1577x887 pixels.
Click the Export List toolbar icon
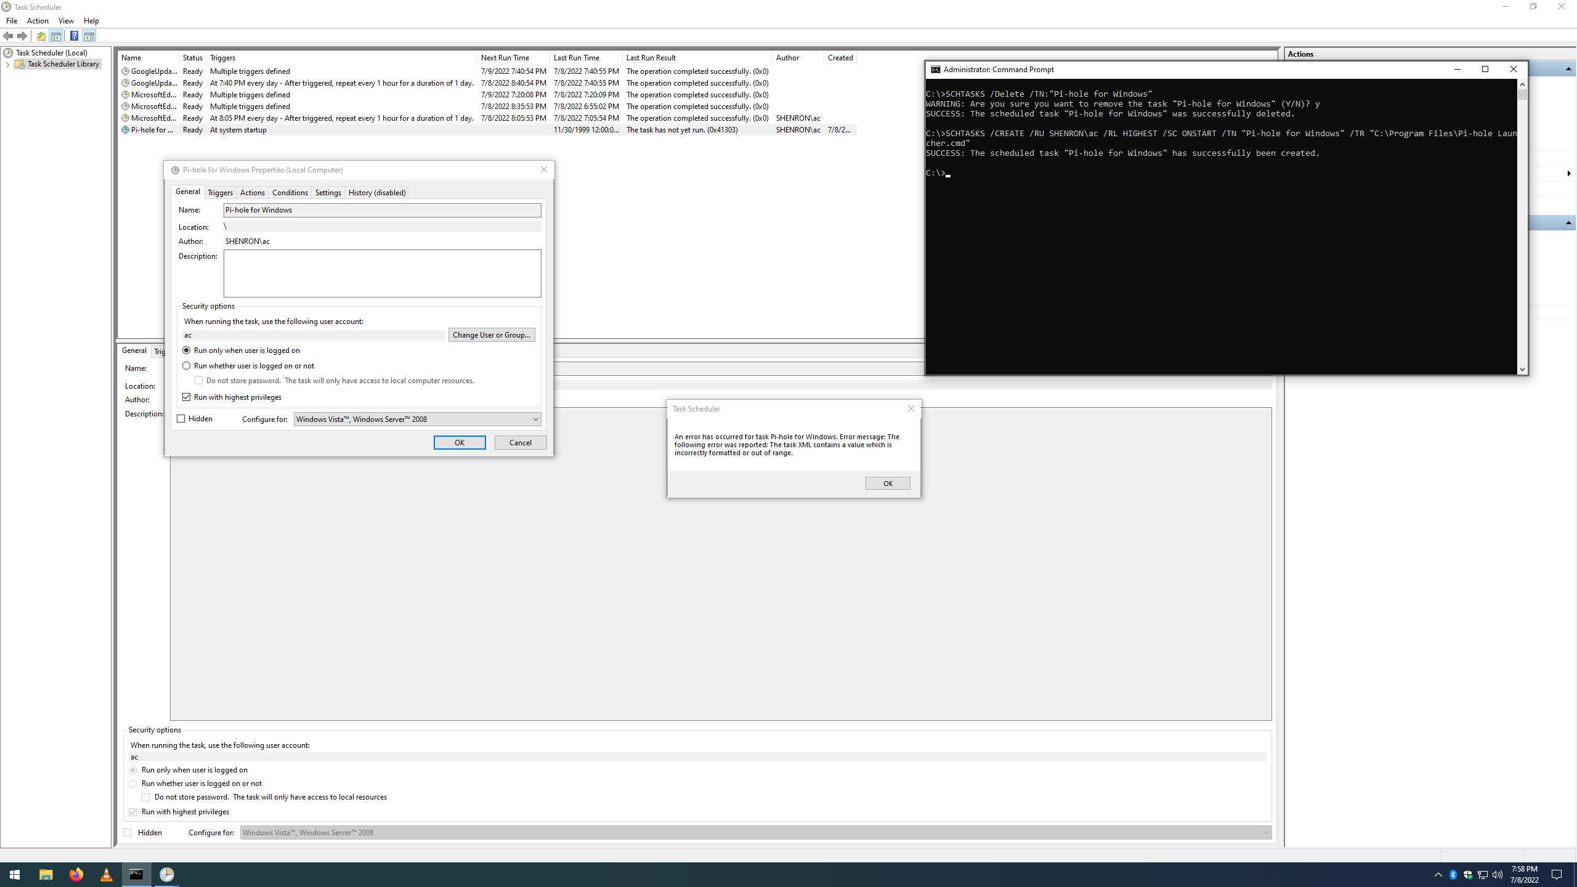[x=41, y=36]
